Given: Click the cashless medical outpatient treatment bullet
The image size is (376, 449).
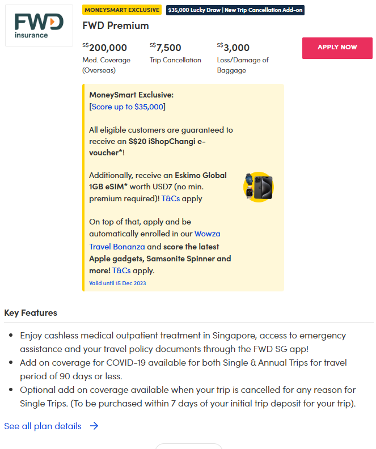Looking at the screenshot, I should point(183,341).
